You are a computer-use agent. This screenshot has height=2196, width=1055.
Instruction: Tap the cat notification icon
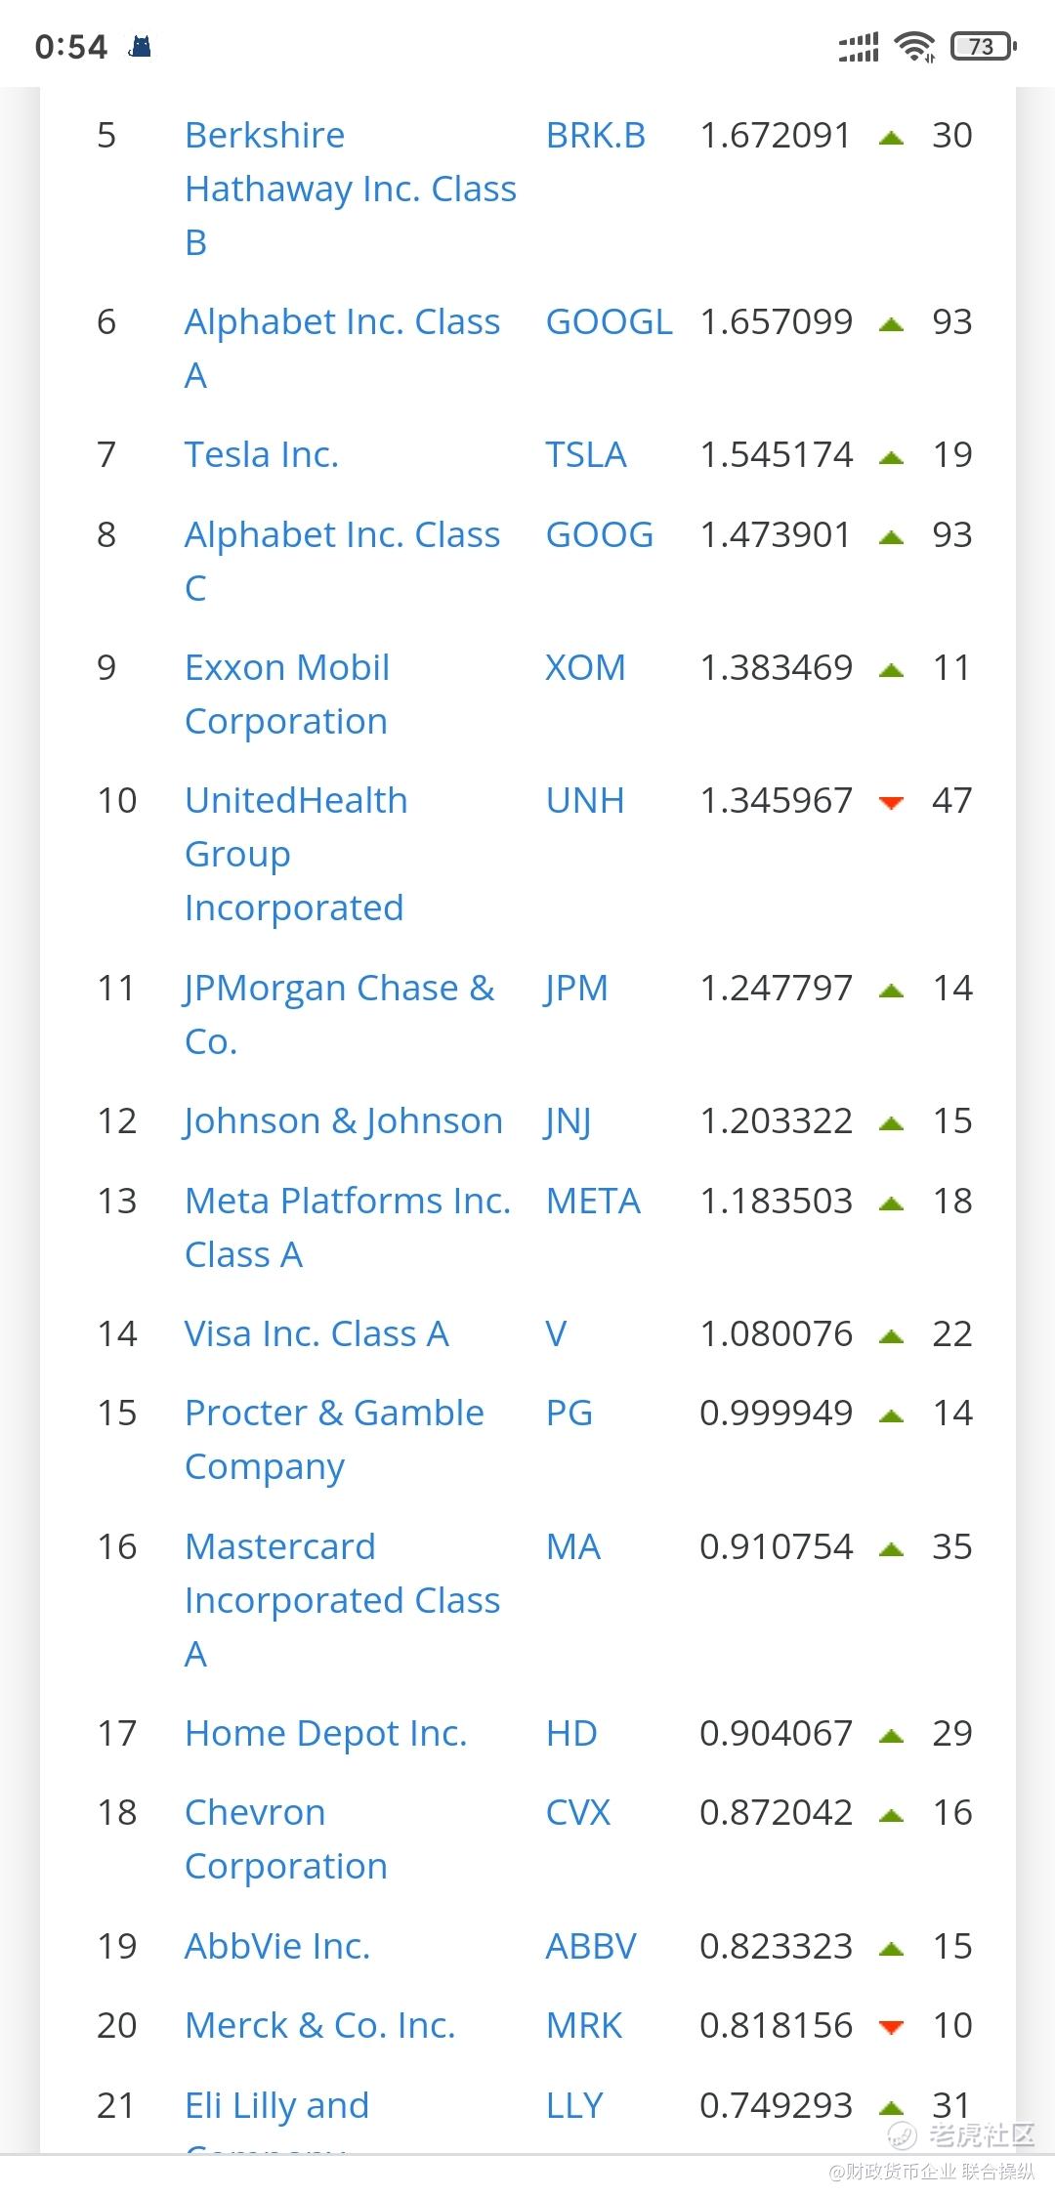pos(141,46)
